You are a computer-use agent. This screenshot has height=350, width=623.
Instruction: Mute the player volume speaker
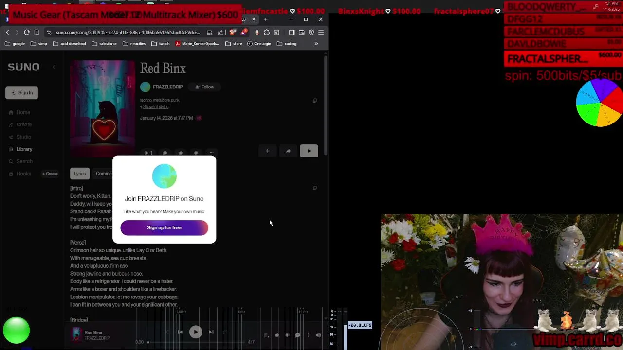tap(318, 335)
